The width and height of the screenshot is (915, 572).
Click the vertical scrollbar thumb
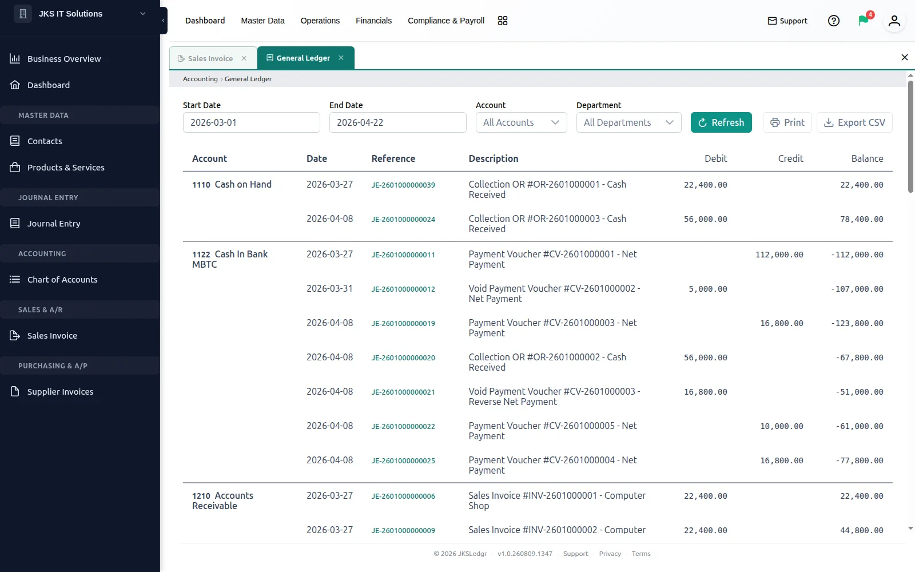910,136
